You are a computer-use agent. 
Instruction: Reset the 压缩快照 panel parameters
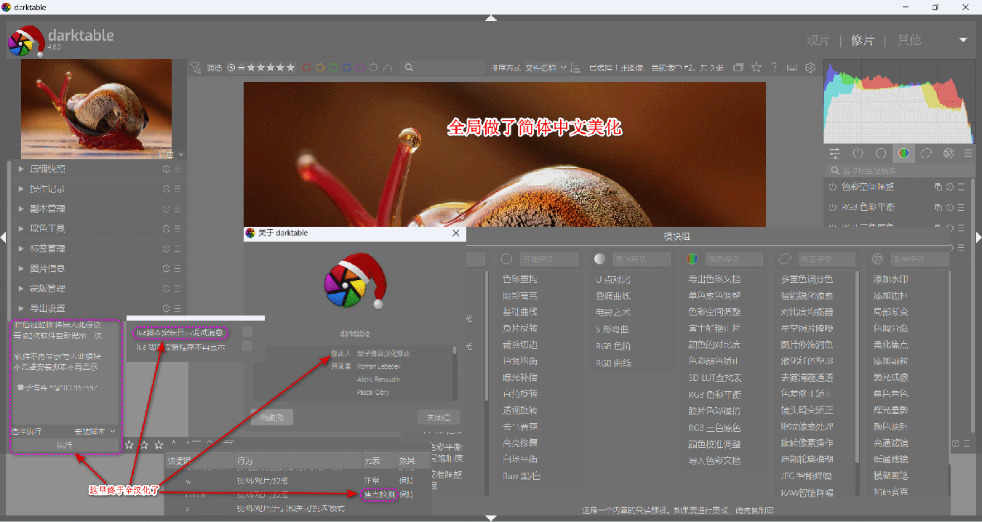(167, 169)
